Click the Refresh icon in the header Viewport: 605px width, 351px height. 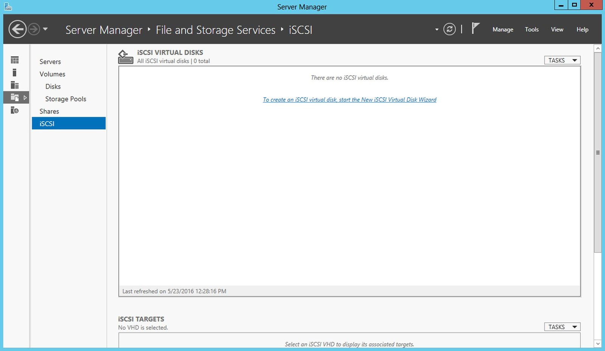pos(449,29)
